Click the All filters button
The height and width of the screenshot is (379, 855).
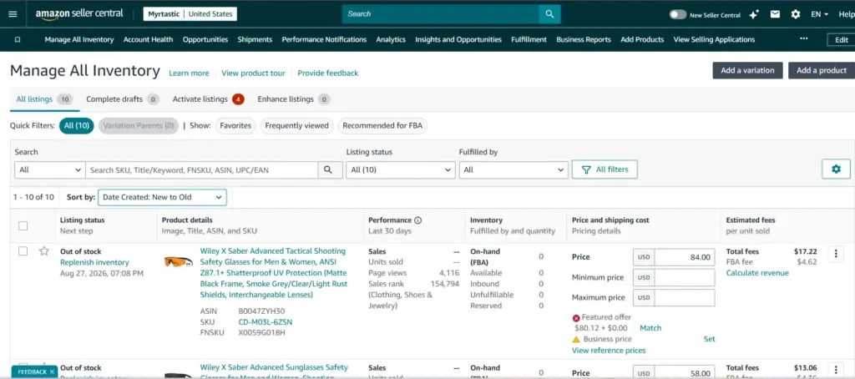point(605,169)
